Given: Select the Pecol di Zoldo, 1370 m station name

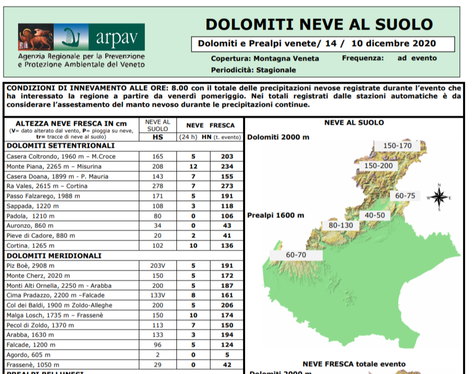Looking at the screenshot, I should click(x=40, y=325).
